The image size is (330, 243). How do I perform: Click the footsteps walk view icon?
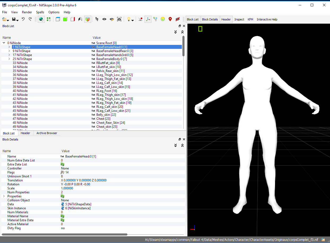[x=97, y=19]
